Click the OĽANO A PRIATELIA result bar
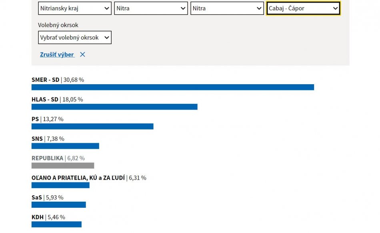This screenshot has width=380, height=233. point(60,185)
